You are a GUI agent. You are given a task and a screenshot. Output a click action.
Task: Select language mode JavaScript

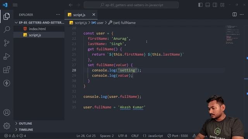tap(153, 136)
